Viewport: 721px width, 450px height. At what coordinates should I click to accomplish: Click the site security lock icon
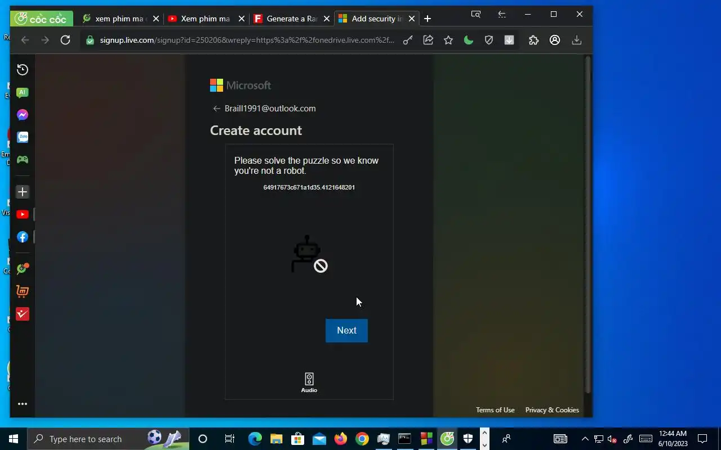90,40
